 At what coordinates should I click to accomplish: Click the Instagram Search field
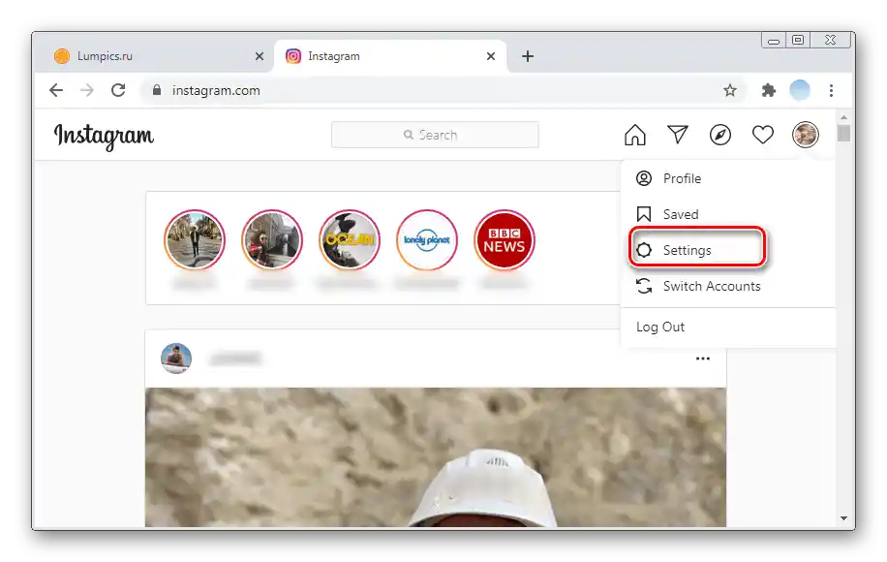tap(435, 135)
